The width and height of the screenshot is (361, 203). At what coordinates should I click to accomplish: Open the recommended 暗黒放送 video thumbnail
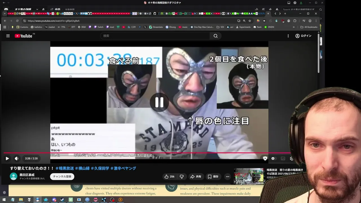coord(249,176)
